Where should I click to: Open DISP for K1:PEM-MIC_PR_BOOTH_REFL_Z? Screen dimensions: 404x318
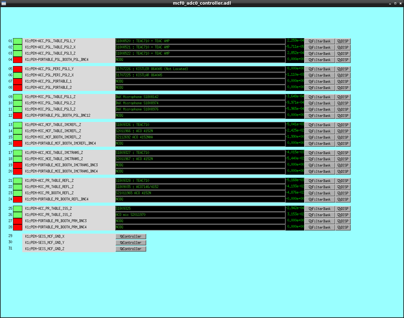343,193
